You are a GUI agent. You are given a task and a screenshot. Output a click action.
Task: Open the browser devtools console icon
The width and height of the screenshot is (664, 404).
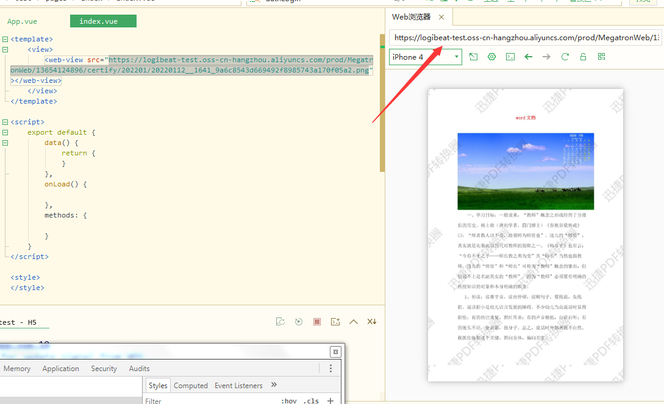point(510,57)
